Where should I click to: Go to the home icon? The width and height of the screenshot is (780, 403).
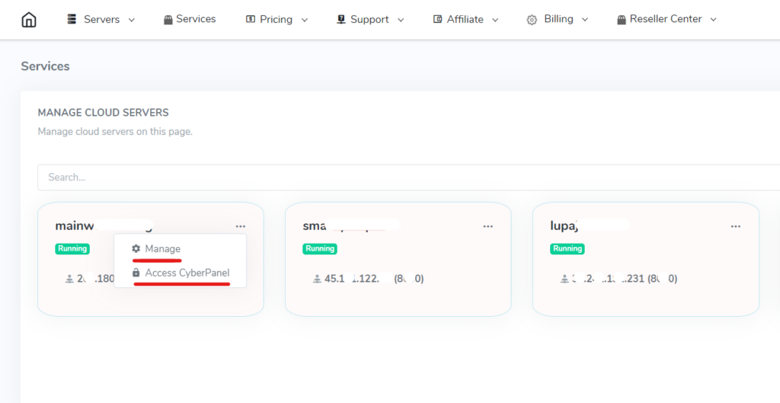point(29,20)
